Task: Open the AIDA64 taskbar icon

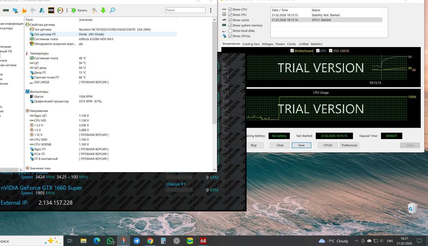Action: pos(203,241)
